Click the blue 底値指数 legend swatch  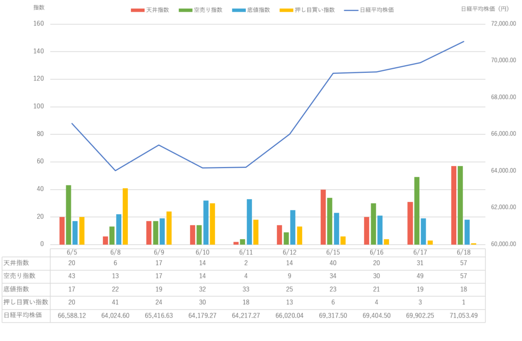[x=239, y=10]
